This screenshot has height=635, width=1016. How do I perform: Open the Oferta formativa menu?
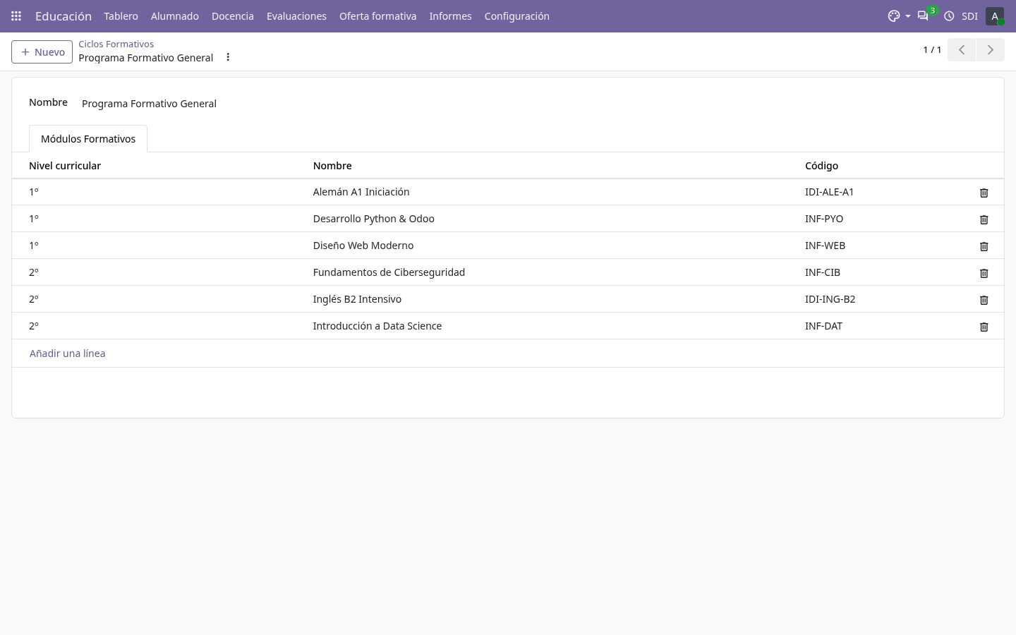point(378,16)
